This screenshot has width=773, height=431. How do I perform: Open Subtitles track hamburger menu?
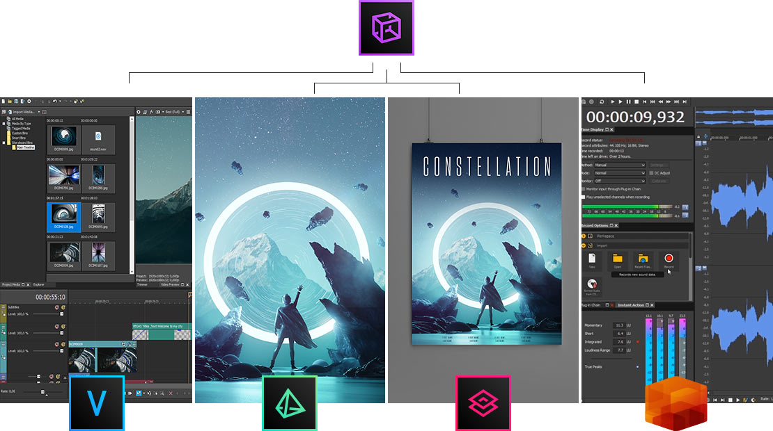[x=4, y=307]
